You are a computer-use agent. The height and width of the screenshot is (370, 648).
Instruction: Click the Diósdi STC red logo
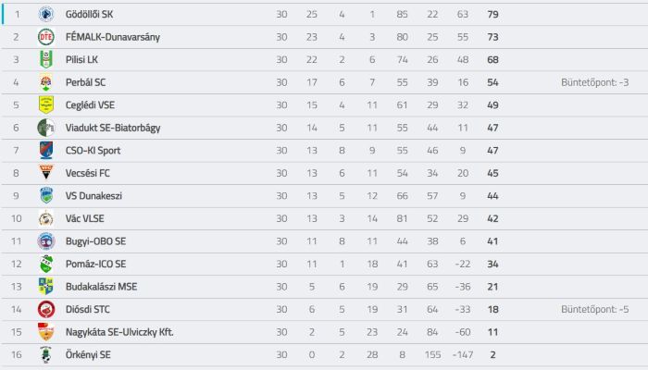point(46,309)
